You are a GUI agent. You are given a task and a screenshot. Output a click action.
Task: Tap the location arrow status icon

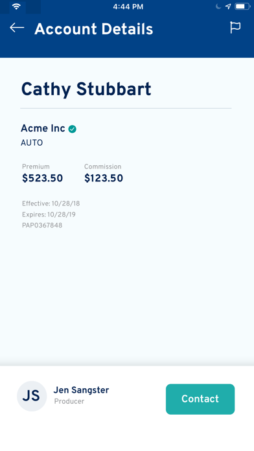(x=228, y=6)
